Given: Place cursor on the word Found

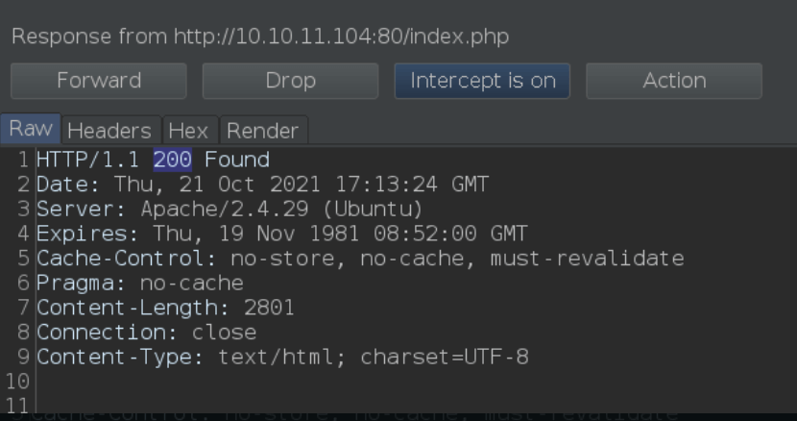Looking at the screenshot, I should (x=237, y=160).
